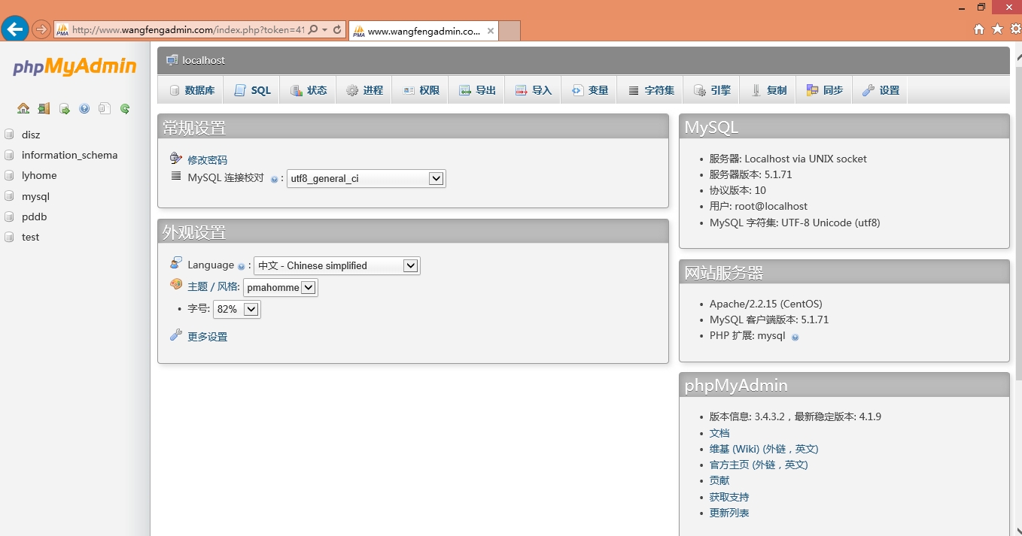The image size is (1022, 536).
Task: Click the database icon beside disz
Action: click(x=9, y=135)
